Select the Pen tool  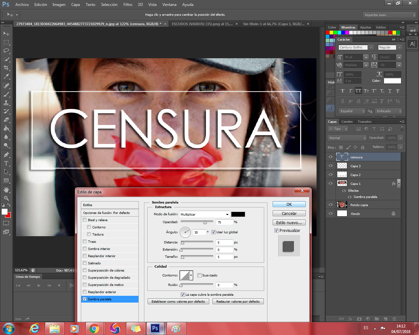coord(6,155)
